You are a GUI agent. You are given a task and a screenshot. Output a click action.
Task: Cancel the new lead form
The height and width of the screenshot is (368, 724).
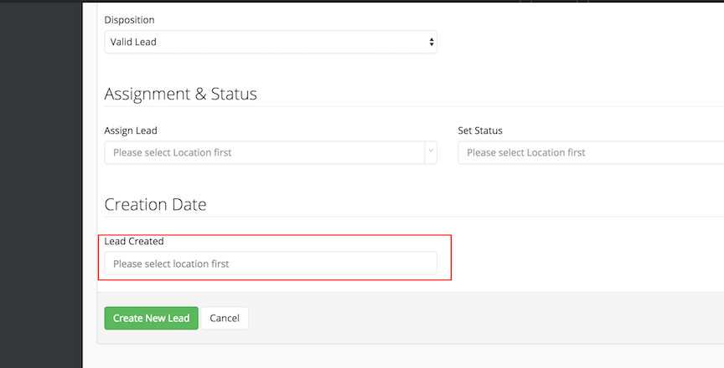pos(225,318)
